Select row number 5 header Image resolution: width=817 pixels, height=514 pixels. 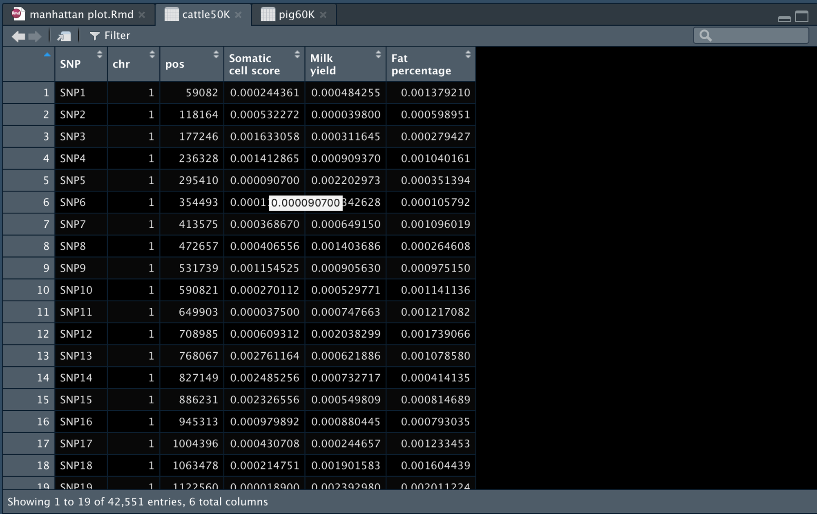click(x=29, y=180)
